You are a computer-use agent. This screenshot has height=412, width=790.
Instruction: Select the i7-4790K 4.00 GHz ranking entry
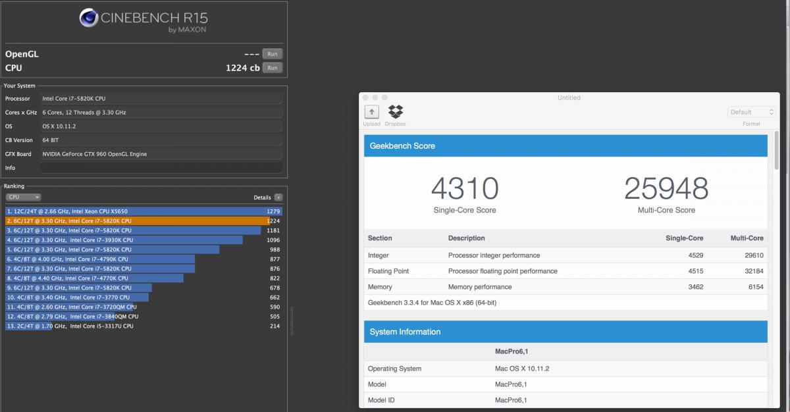(144, 259)
